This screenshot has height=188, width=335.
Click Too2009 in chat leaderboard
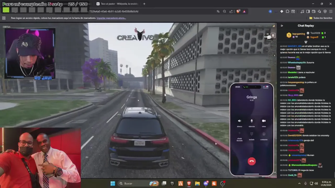point(315,33)
